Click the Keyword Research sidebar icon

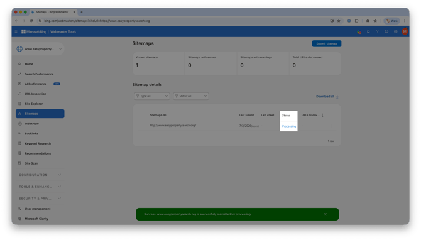click(x=19, y=143)
